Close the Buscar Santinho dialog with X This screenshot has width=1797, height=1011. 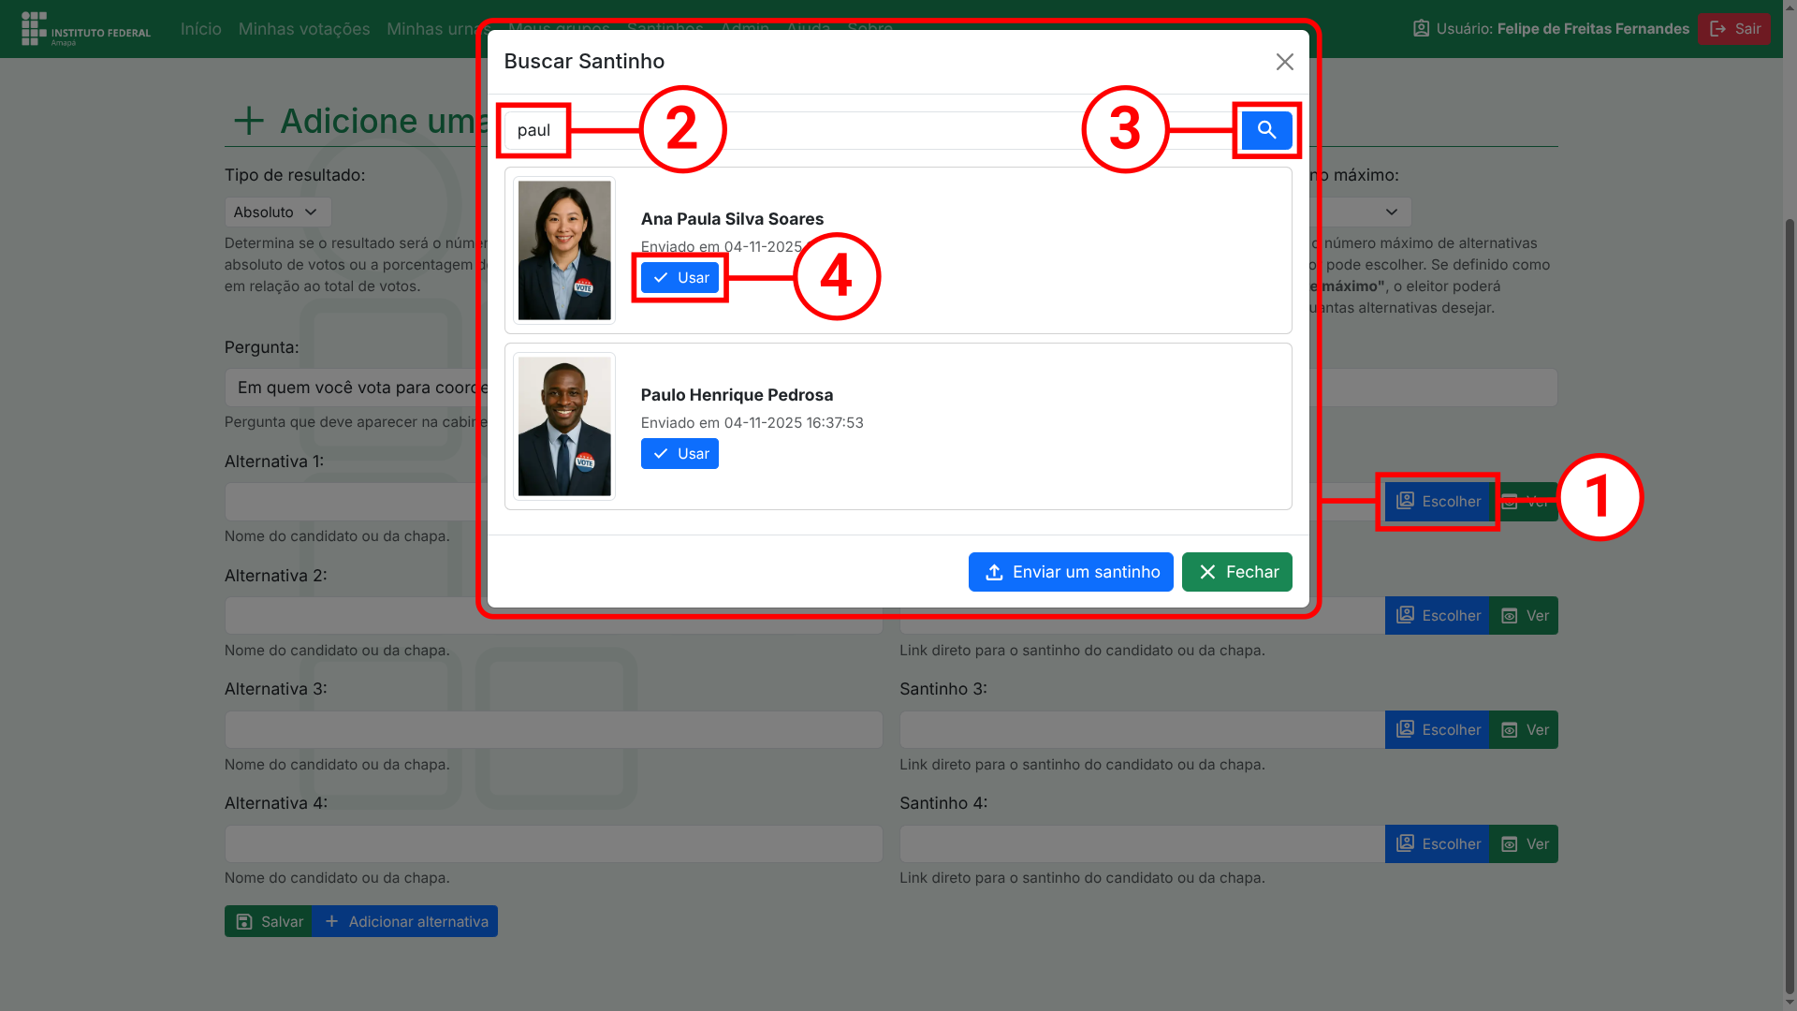pyautogui.click(x=1284, y=62)
